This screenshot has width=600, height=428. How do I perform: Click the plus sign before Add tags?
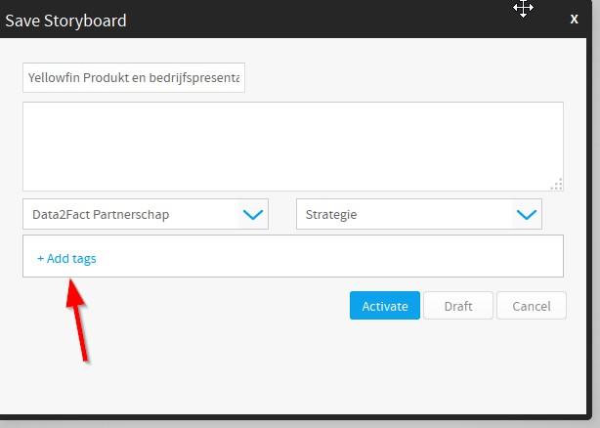click(41, 259)
